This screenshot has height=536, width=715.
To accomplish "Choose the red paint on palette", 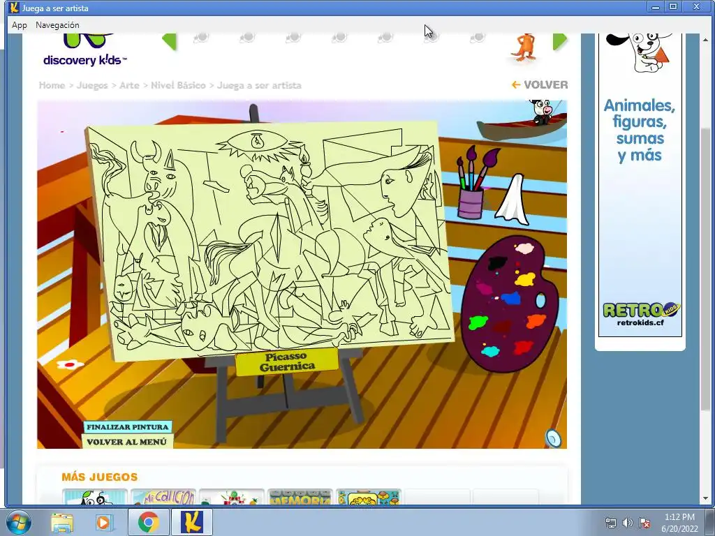I will tap(524, 348).
